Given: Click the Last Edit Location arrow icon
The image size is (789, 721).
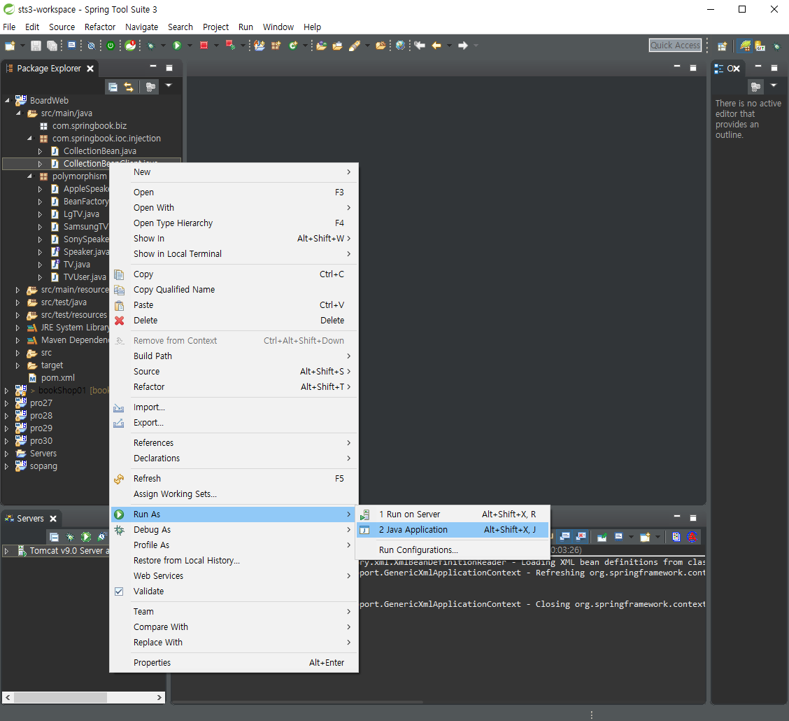Looking at the screenshot, I should pyautogui.click(x=420, y=45).
